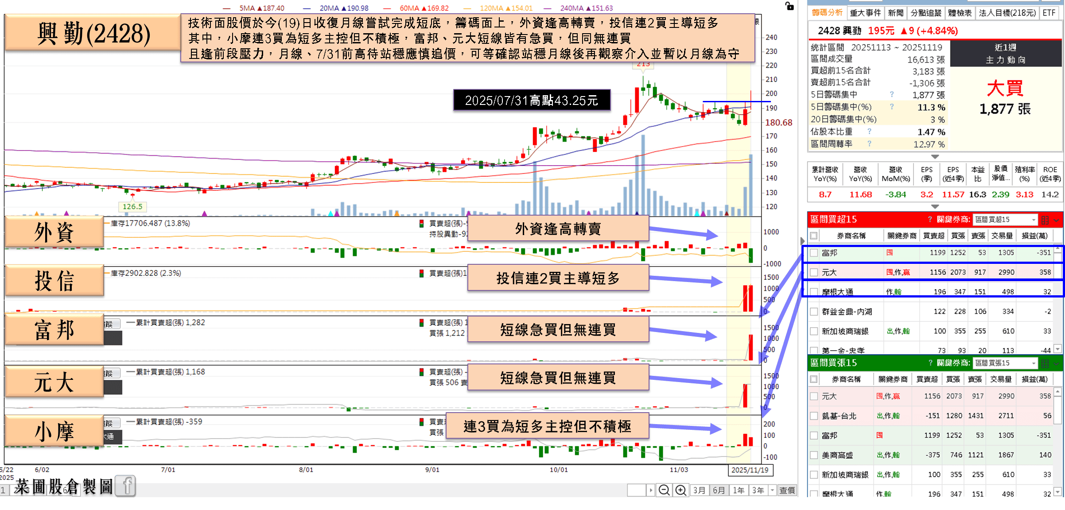
Task: Click the lock icon above the chart
Action: 789,6
